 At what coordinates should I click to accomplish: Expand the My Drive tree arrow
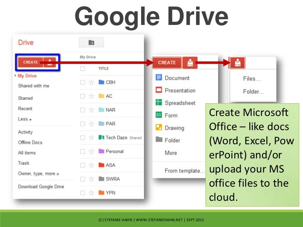[15, 76]
